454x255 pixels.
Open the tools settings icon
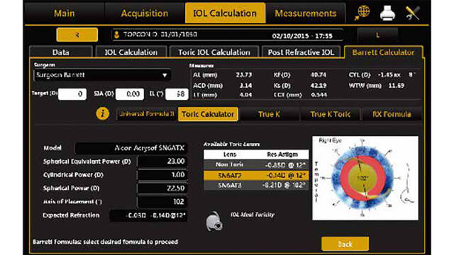point(413,13)
